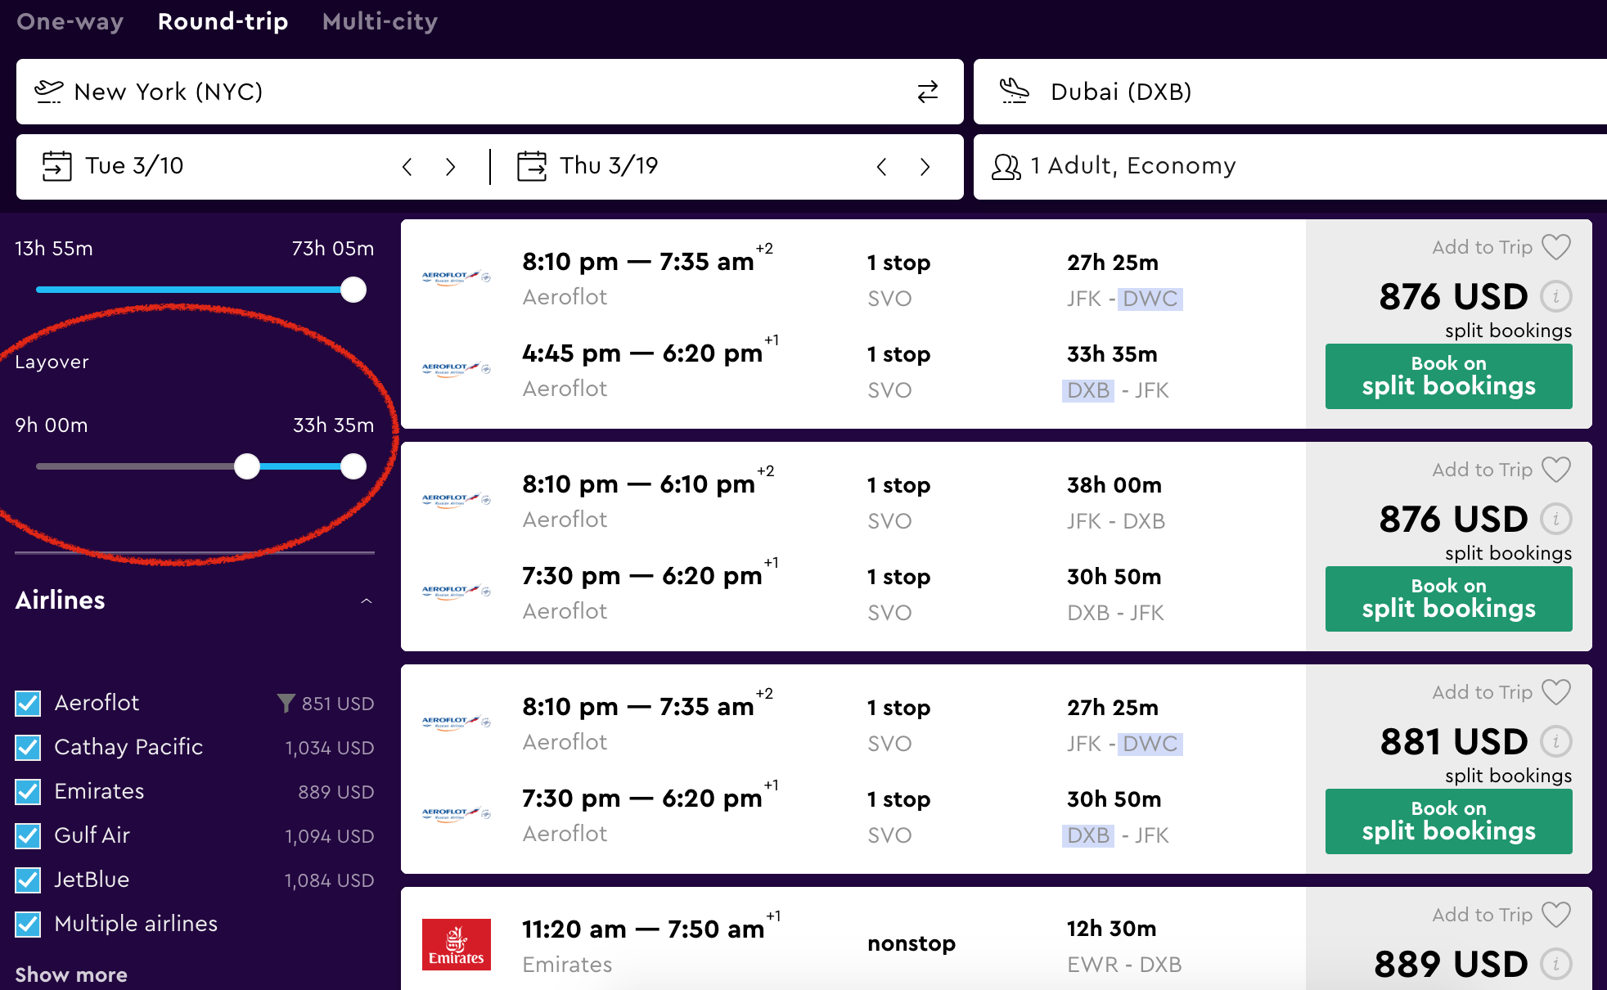The width and height of the screenshot is (1607, 990).
Task: Click Aeroflot logo on 8:10 pm — 6:10 pm flight
Action: coord(457,501)
